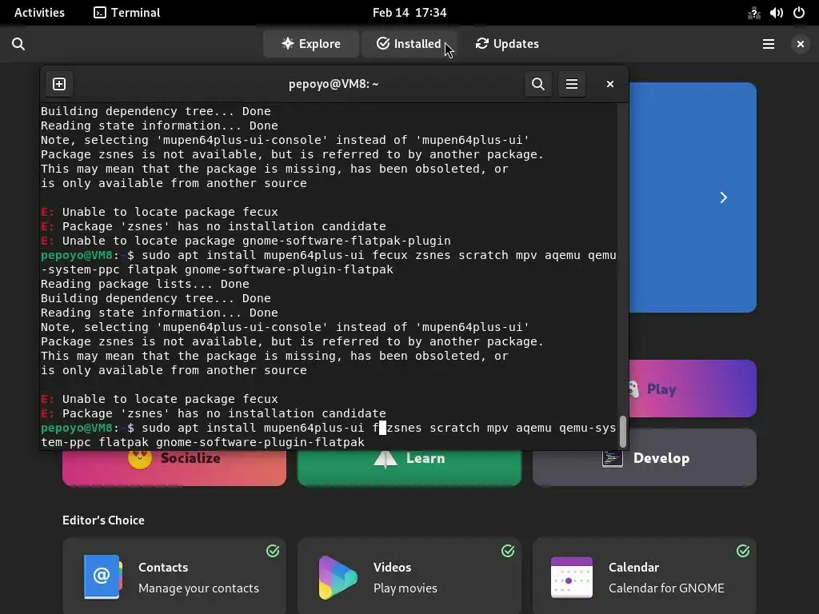Open the Terminal app menu in top bar

coord(127,13)
